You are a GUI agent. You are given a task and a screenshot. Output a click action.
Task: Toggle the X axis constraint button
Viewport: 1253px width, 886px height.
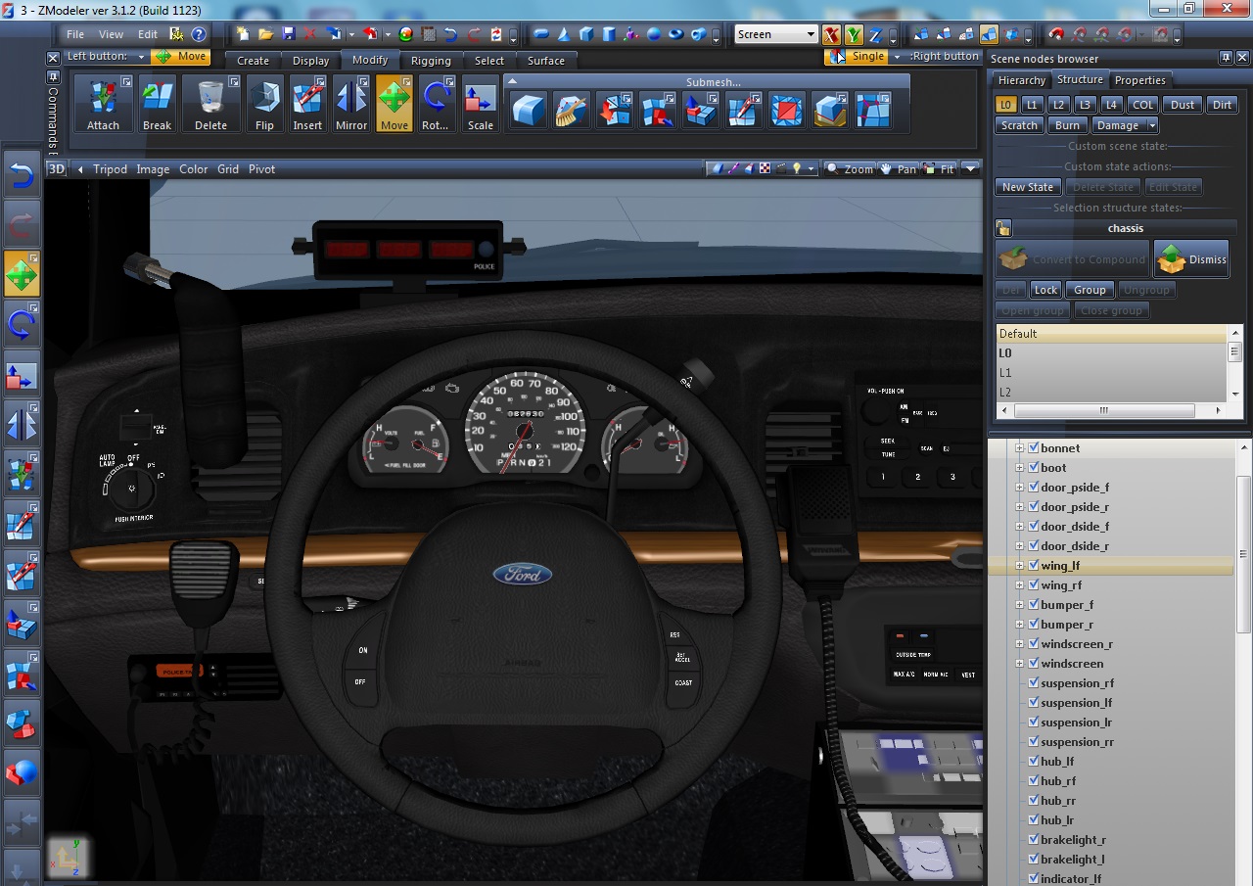pos(831,35)
